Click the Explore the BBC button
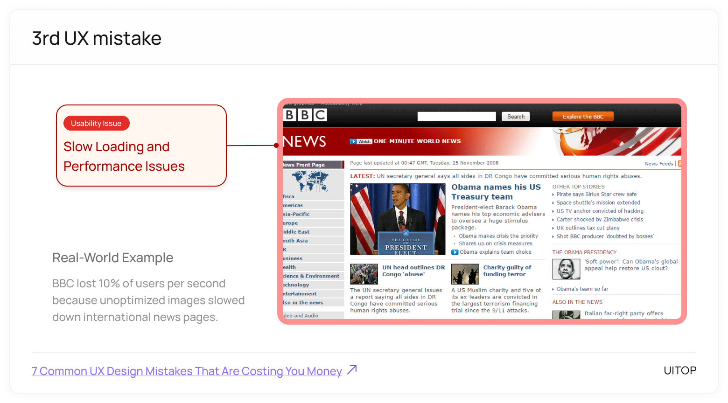728x403 pixels. [x=583, y=117]
